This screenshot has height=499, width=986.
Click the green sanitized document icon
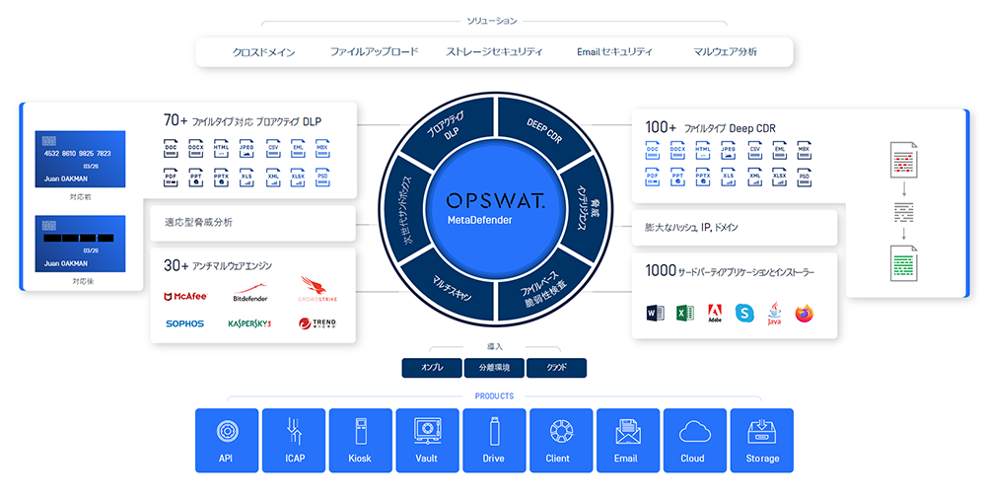[903, 263]
